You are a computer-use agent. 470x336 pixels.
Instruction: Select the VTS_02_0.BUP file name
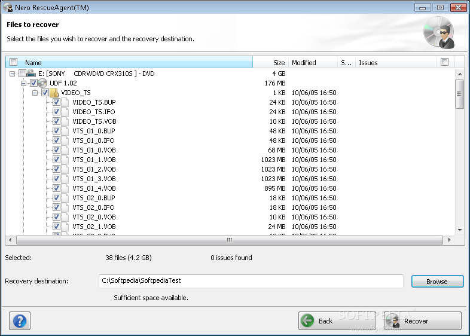point(94,198)
